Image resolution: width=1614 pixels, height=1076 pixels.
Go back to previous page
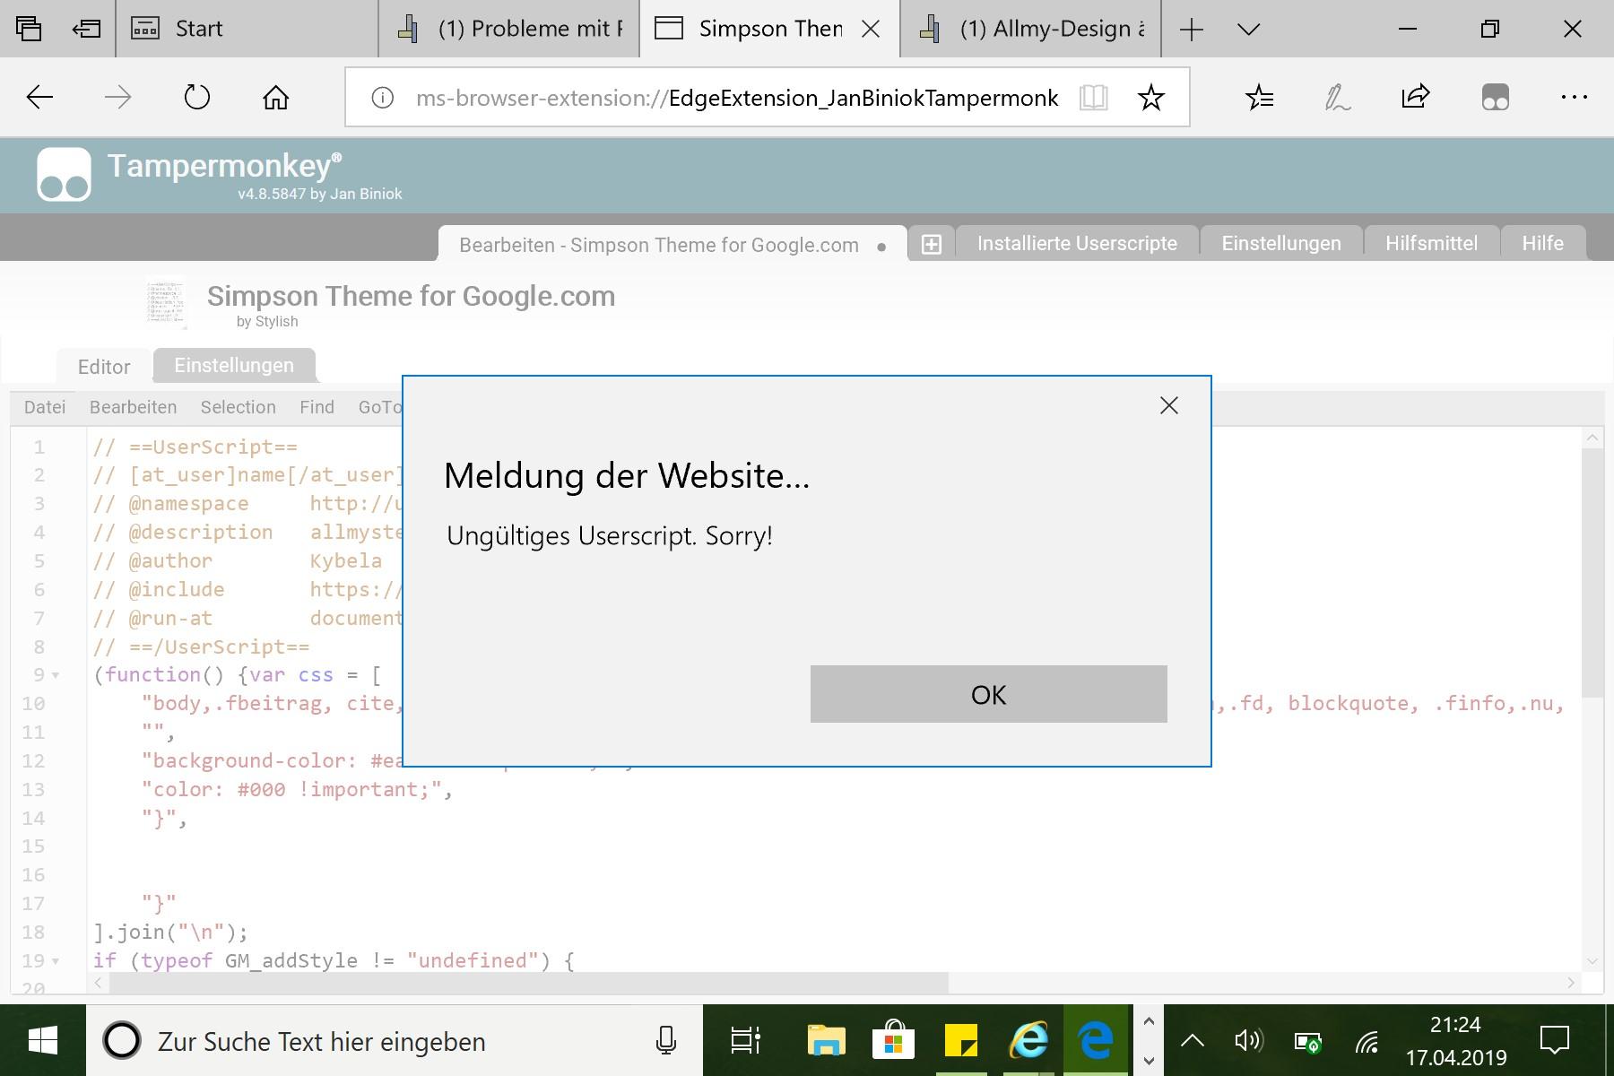click(x=40, y=97)
